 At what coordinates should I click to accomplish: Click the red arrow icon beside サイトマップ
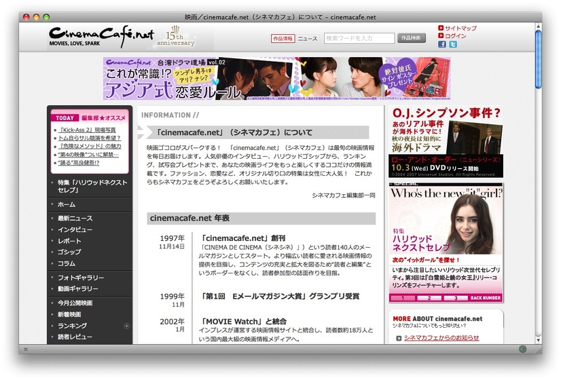point(441,28)
